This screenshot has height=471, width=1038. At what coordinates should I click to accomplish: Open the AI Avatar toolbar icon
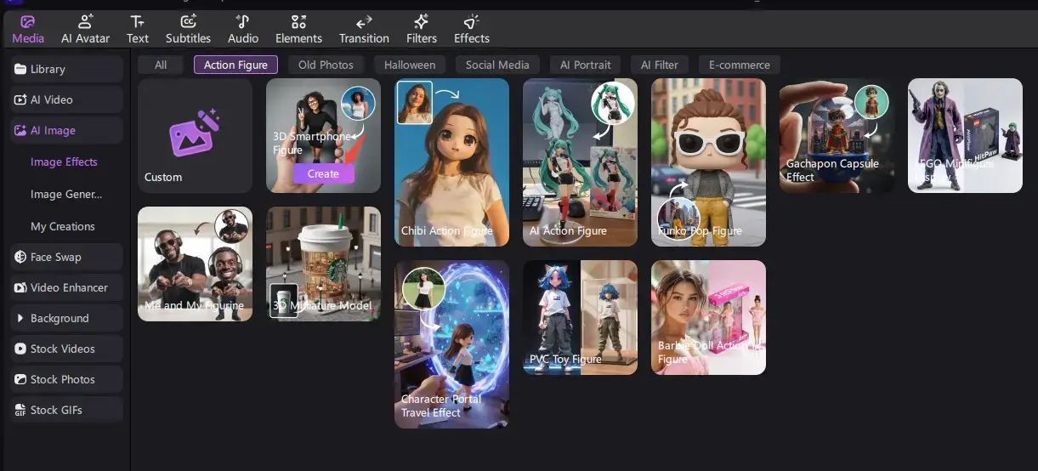84,23
